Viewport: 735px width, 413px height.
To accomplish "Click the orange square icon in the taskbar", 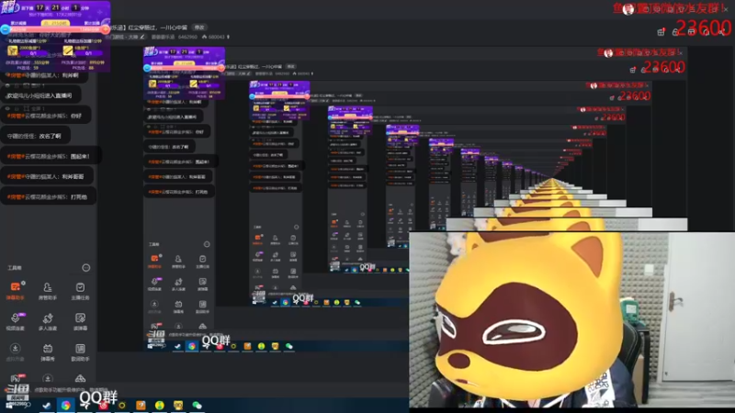I will [141, 406].
